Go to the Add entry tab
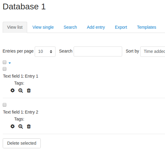 click(96, 27)
